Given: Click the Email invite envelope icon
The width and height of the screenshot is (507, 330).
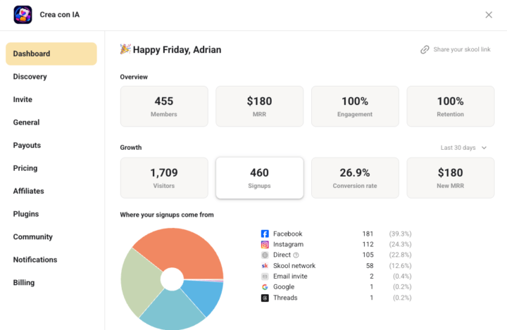Looking at the screenshot, I should pyautogui.click(x=265, y=277).
